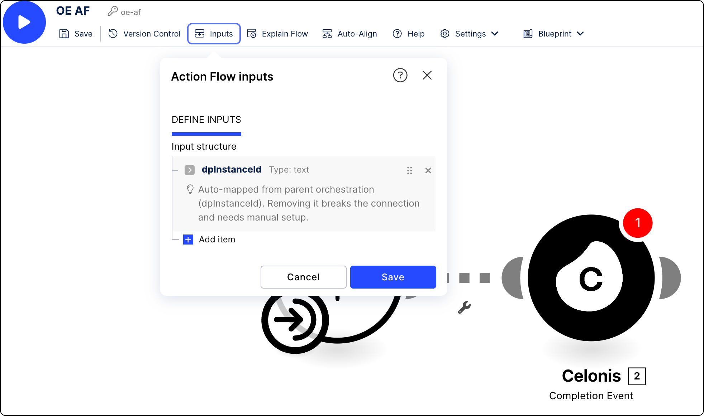The height and width of the screenshot is (416, 704).
Task: Close the Action Flow inputs dialog
Action: pyautogui.click(x=427, y=75)
